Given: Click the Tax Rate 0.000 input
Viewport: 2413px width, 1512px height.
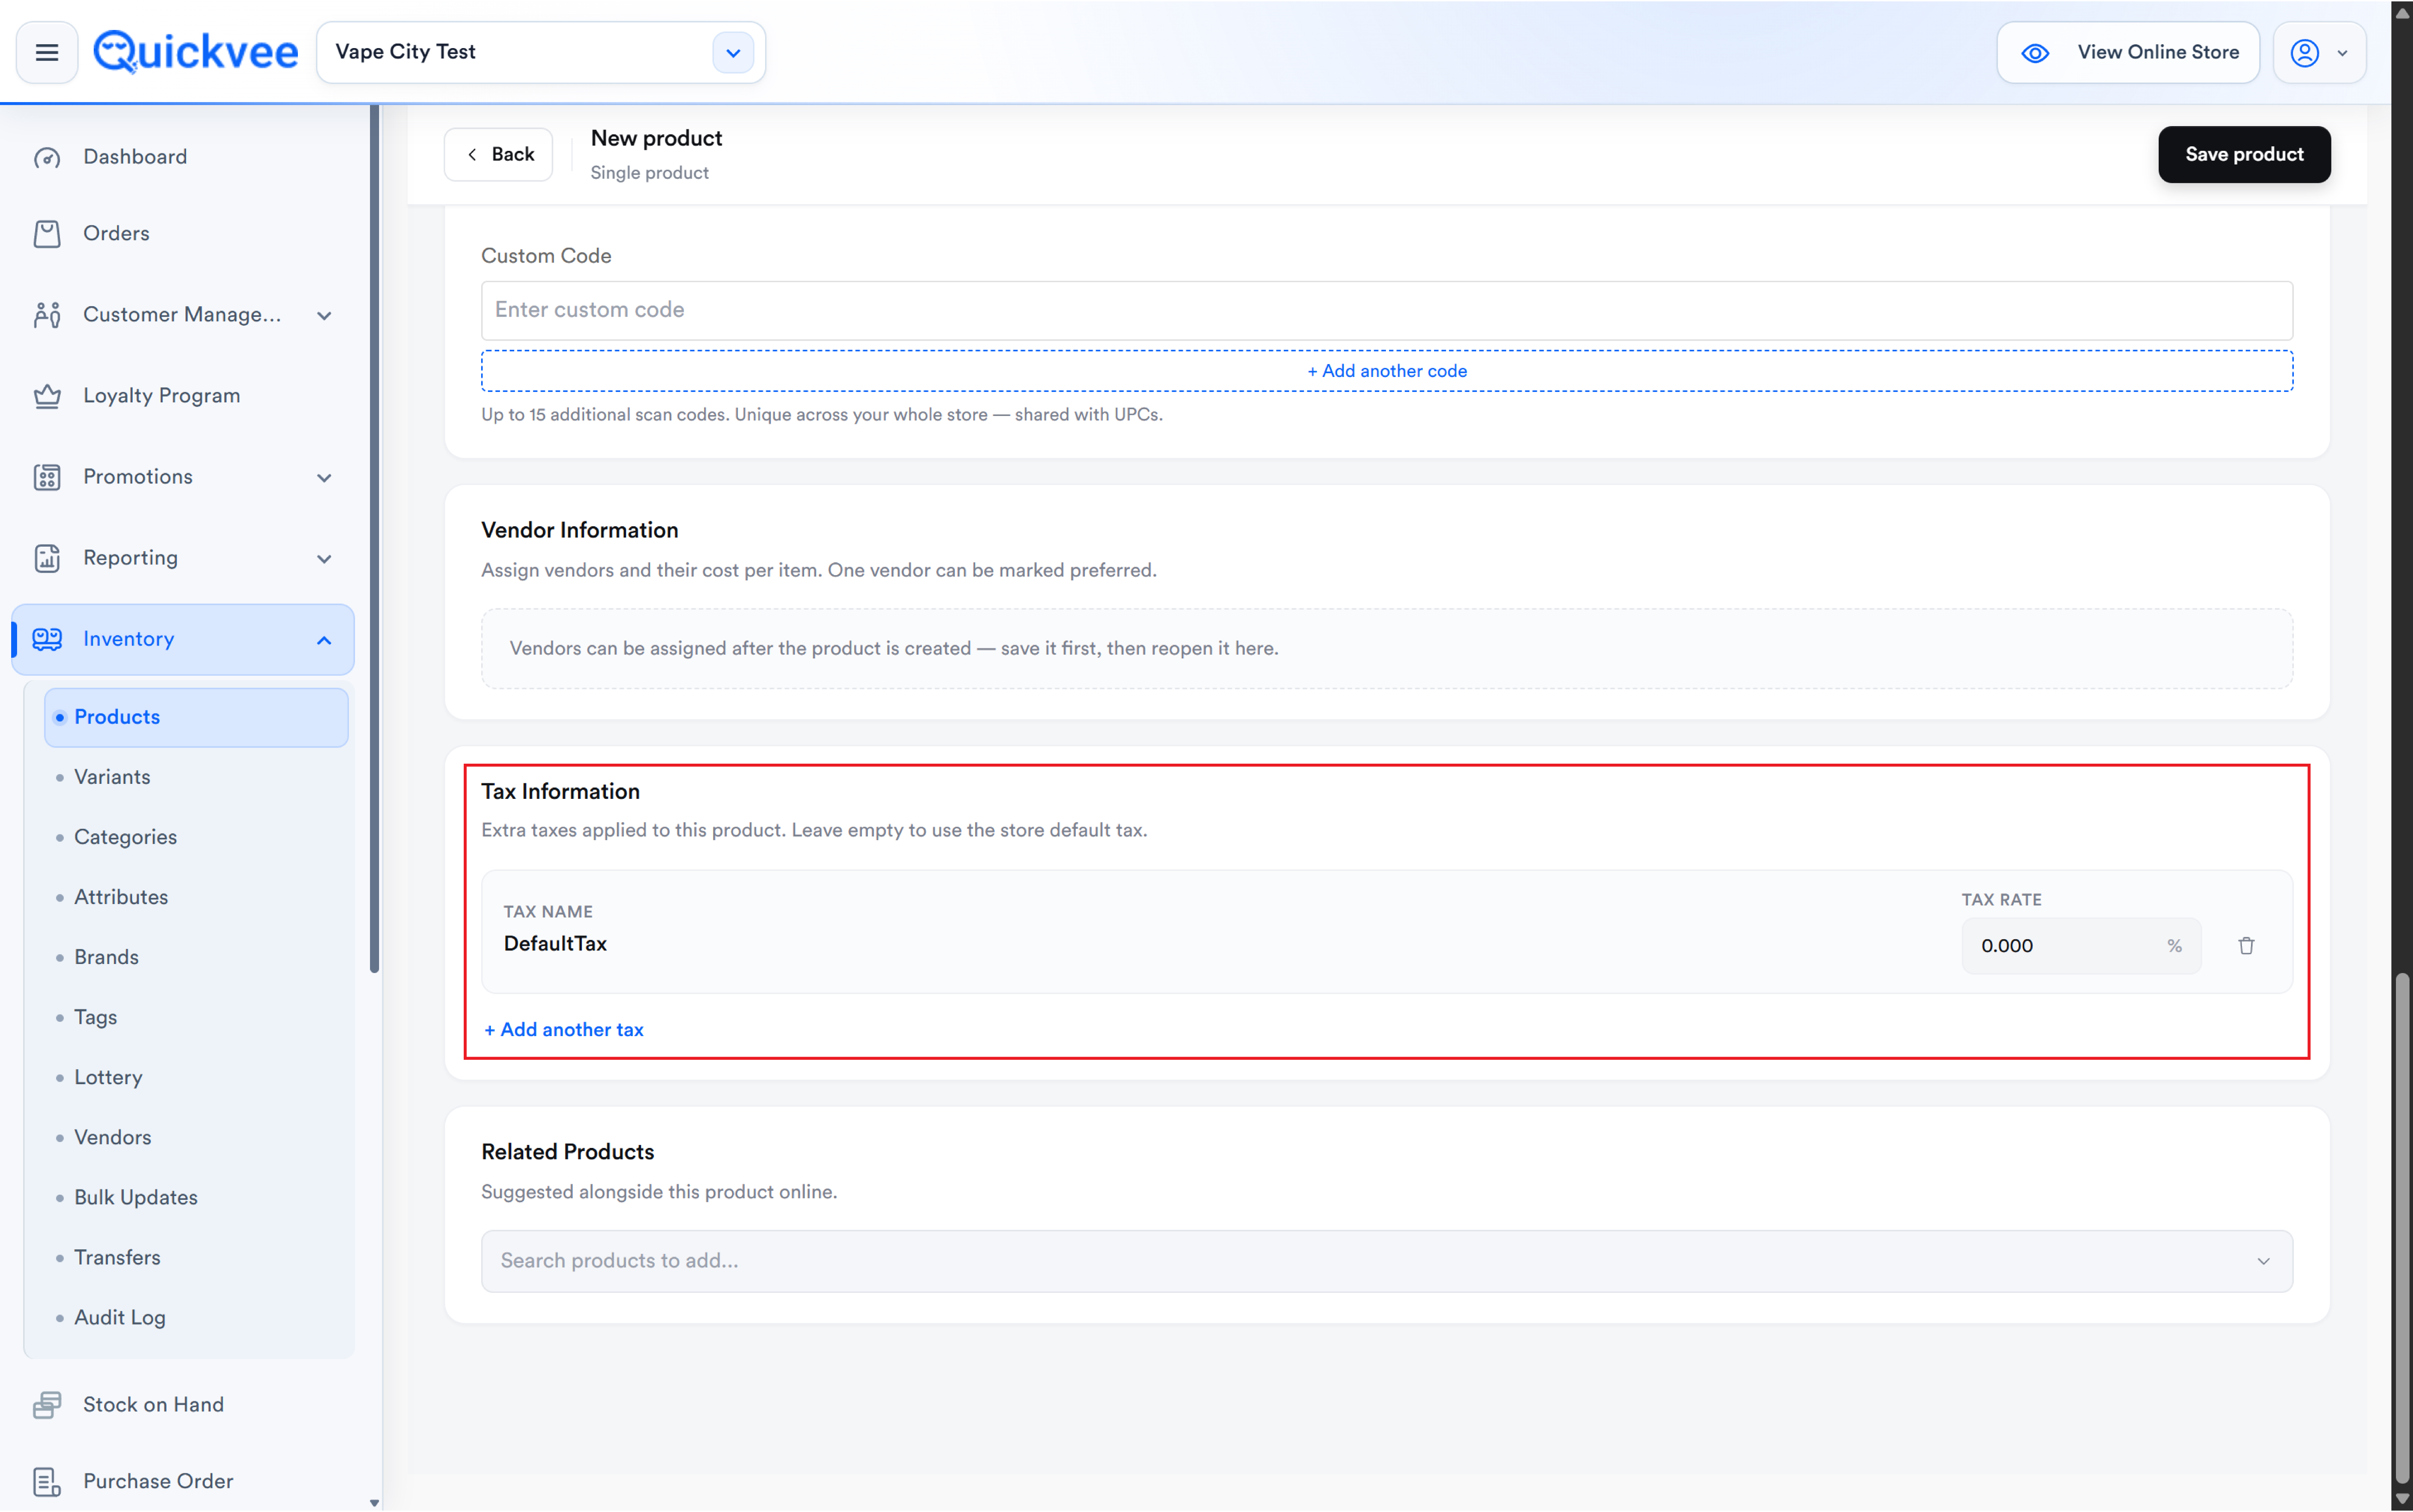Looking at the screenshot, I should 2081,946.
